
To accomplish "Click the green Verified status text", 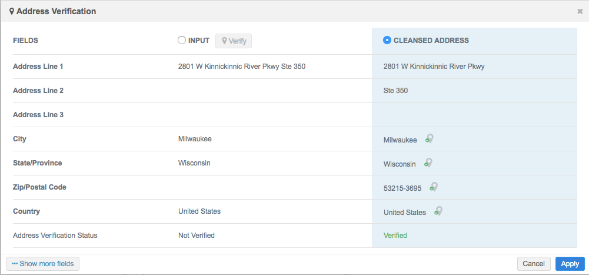I will click(395, 236).
